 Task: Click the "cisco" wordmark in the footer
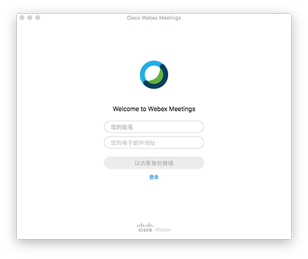[145, 230]
